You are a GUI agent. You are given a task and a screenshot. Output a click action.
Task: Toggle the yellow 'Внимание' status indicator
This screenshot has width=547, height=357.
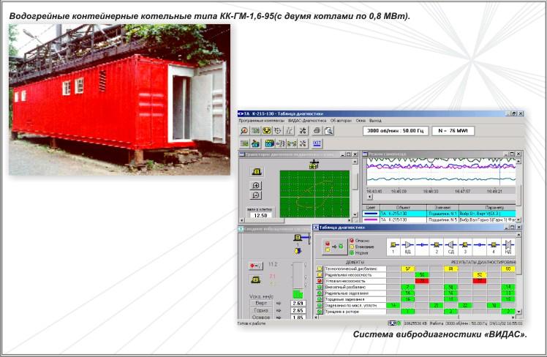point(351,247)
